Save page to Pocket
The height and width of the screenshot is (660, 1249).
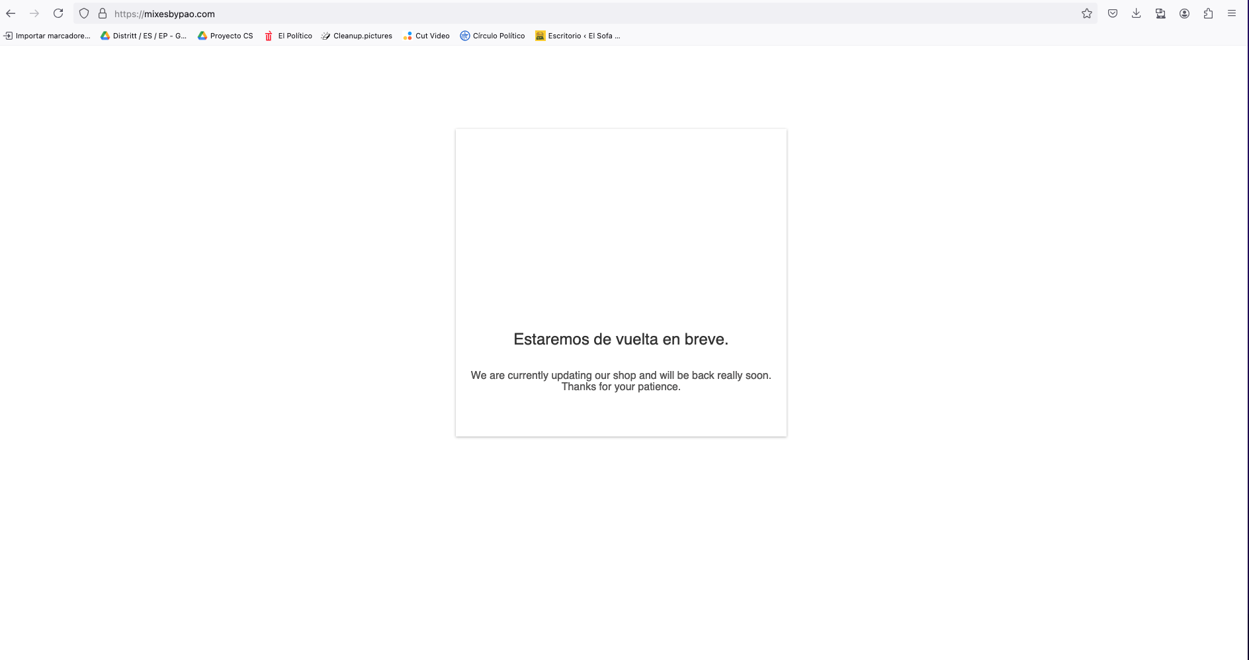pyautogui.click(x=1113, y=13)
